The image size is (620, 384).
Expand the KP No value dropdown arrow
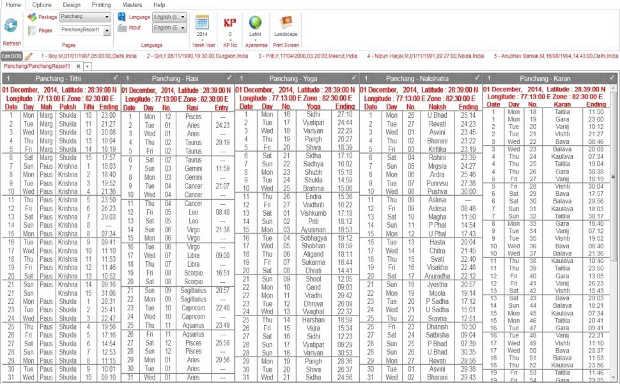(230, 40)
